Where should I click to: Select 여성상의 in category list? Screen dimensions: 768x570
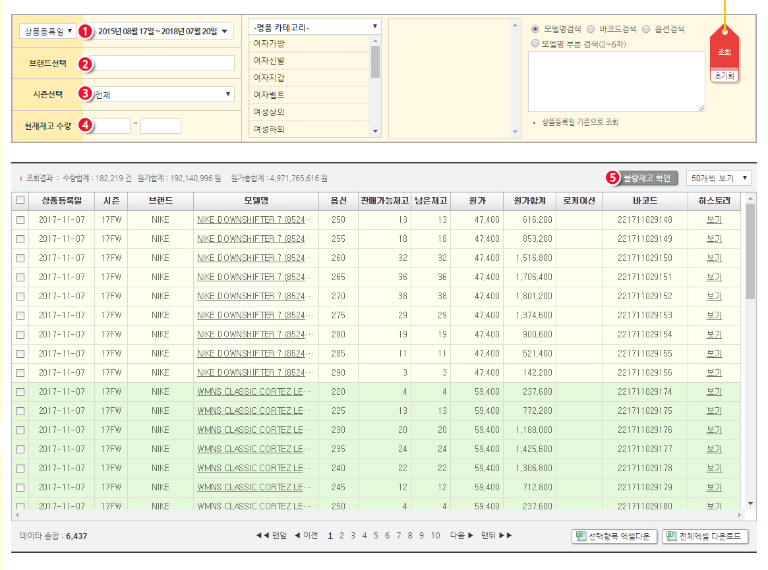[310, 112]
